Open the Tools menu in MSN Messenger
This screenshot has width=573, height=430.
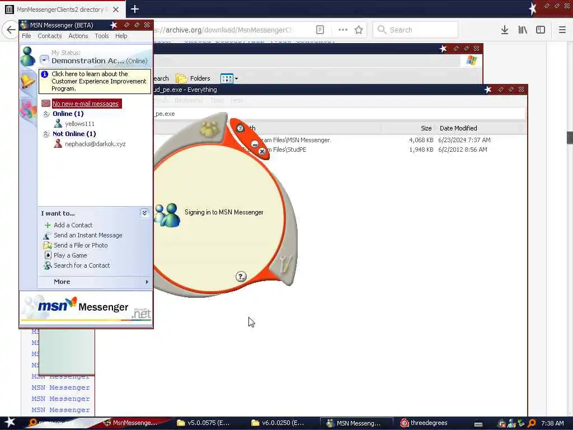point(102,36)
